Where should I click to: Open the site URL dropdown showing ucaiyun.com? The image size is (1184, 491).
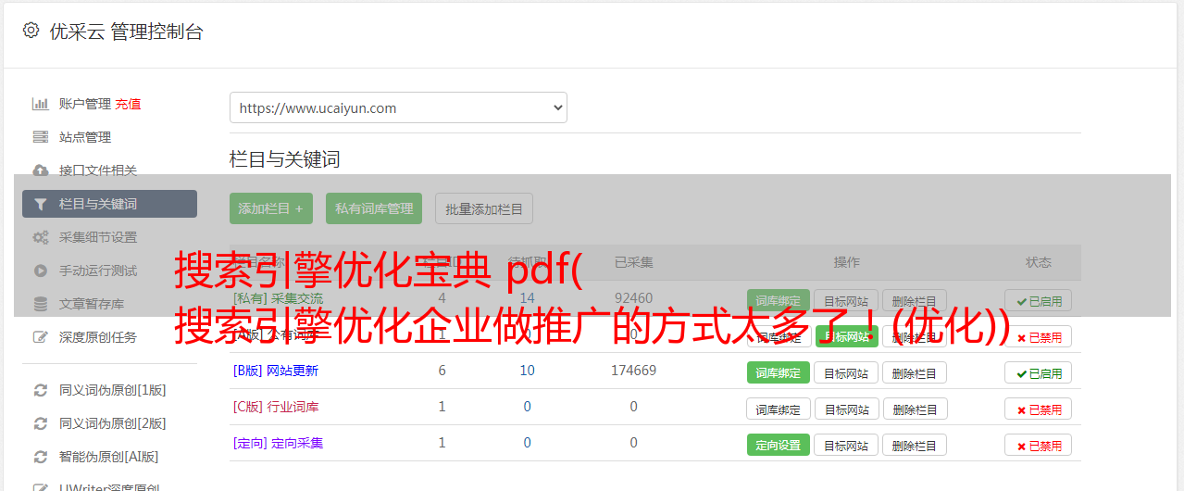tap(398, 107)
